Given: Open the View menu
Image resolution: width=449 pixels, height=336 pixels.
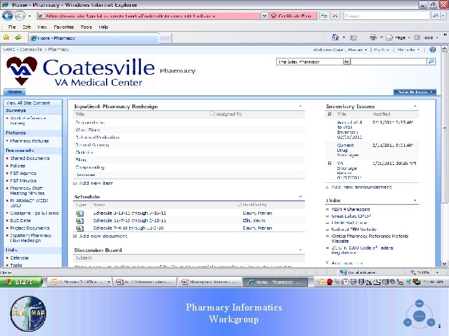Looking at the screenshot, I should click(x=42, y=27).
